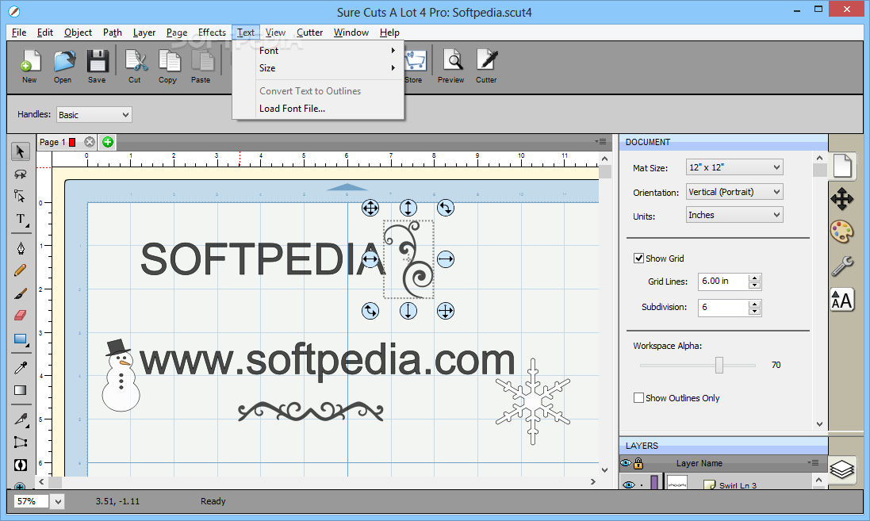870x521 pixels.
Task: Enable the Show Outlines Only checkbox
Action: pos(638,397)
